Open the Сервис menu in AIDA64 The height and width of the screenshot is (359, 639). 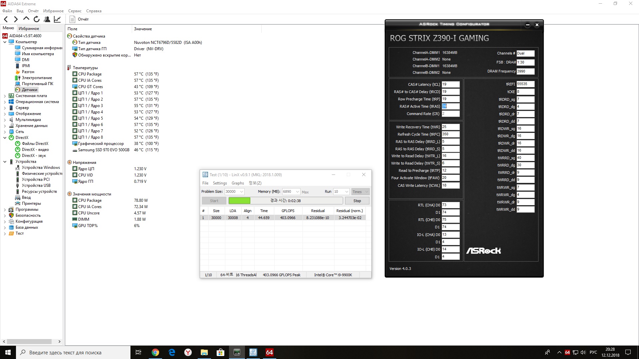pos(75,11)
